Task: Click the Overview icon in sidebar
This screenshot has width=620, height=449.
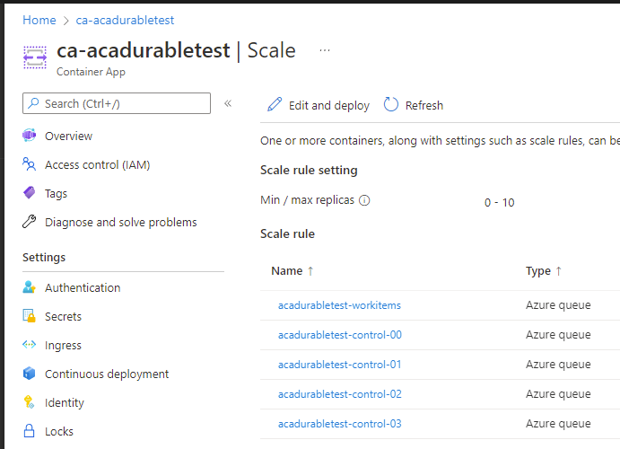Action: [x=30, y=136]
